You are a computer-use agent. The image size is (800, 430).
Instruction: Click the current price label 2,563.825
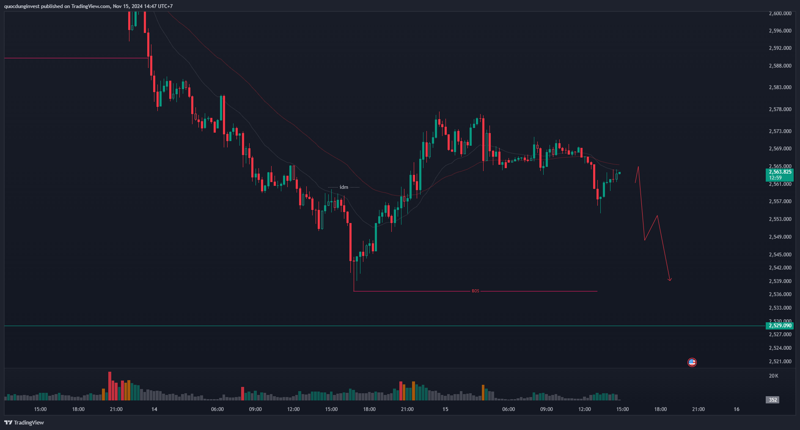point(780,172)
